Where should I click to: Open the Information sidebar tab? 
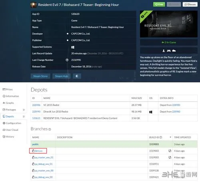coord(11,96)
